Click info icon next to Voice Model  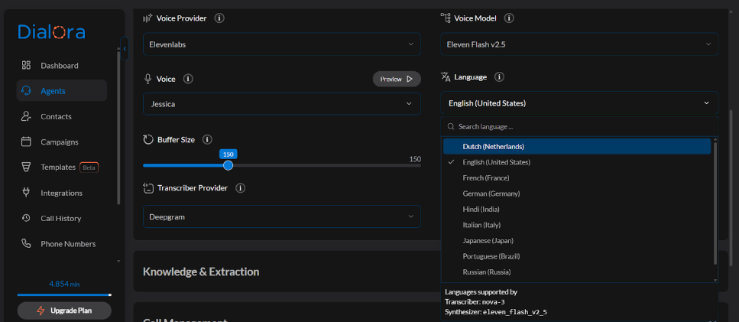509,18
